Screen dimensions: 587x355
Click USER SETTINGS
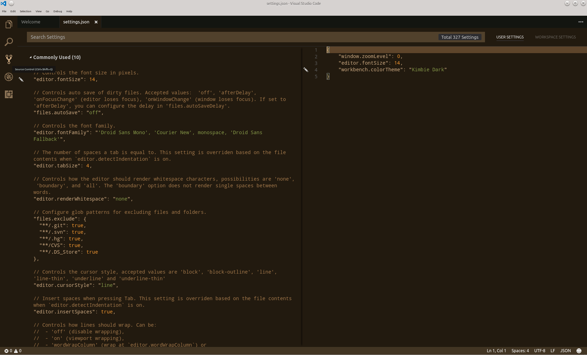tap(510, 37)
